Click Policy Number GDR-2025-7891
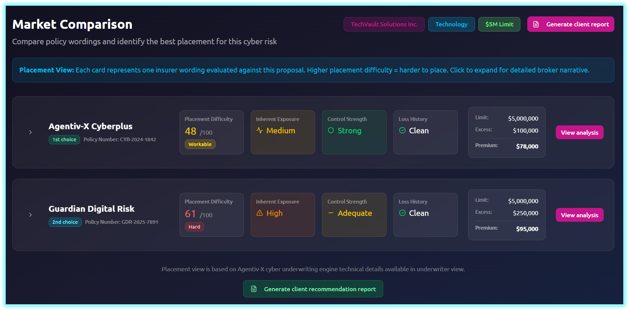This screenshot has height=310, width=629. click(121, 222)
